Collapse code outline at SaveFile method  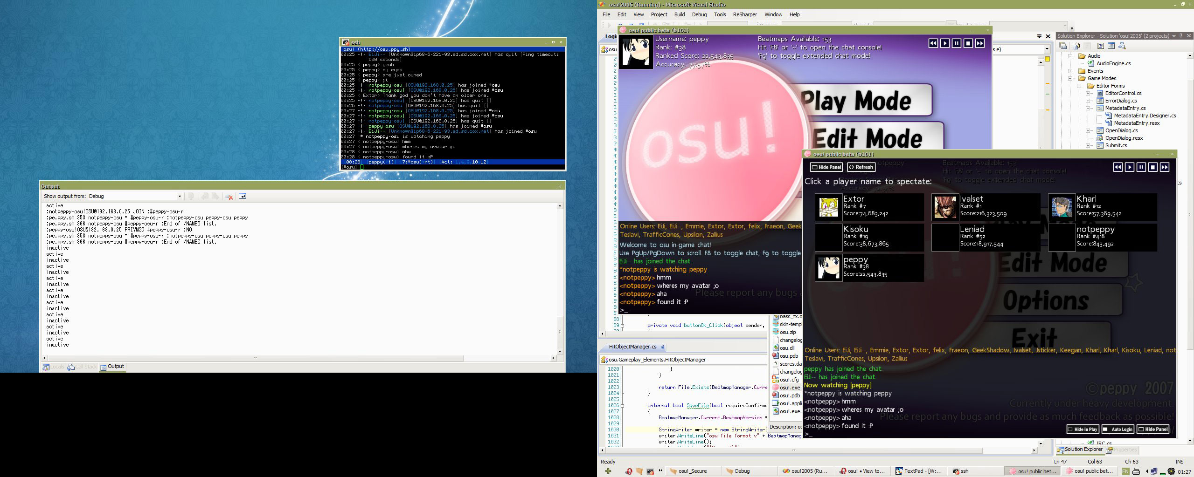(623, 406)
